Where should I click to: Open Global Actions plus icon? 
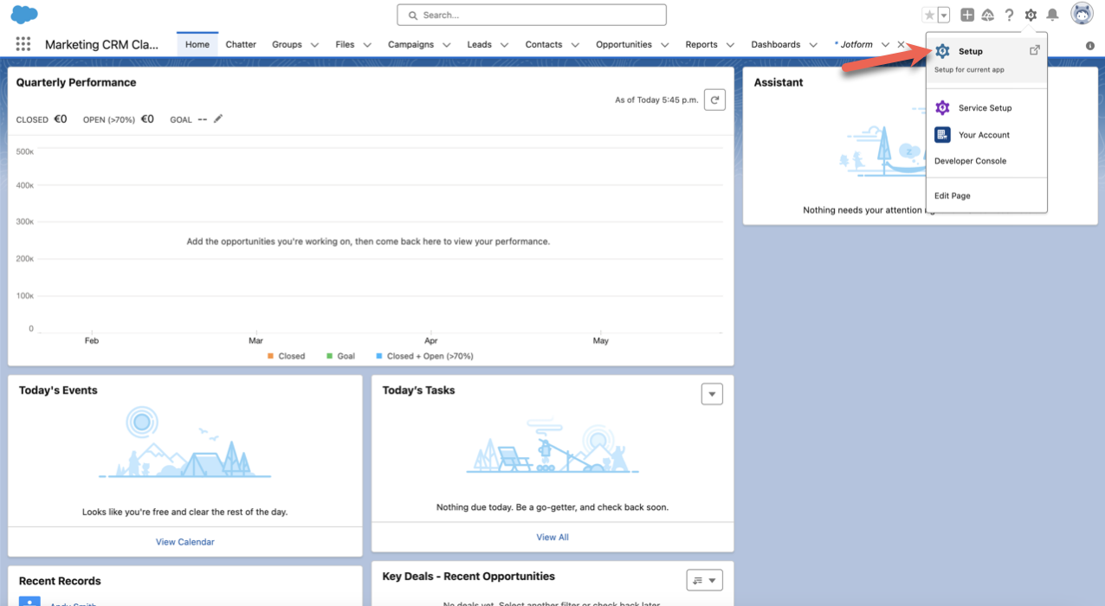[x=967, y=15]
